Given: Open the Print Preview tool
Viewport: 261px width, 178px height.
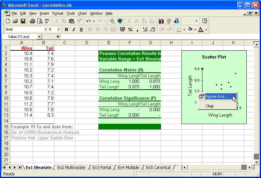Looking at the screenshot, I should [x=40, y=21].
